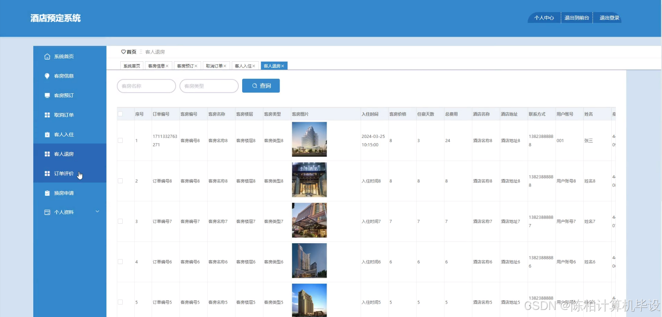Click the 酒店预定系统 title
The image size is (662, 317).
[x=55, y=18]
